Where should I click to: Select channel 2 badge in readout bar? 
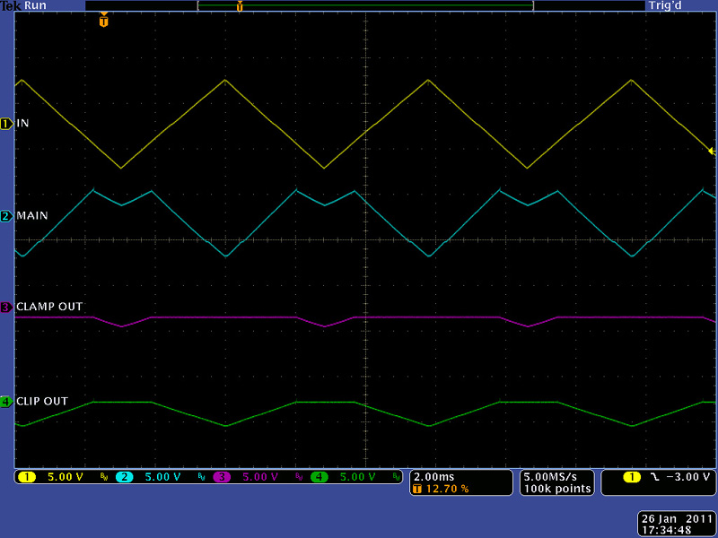tap(124, 477)
